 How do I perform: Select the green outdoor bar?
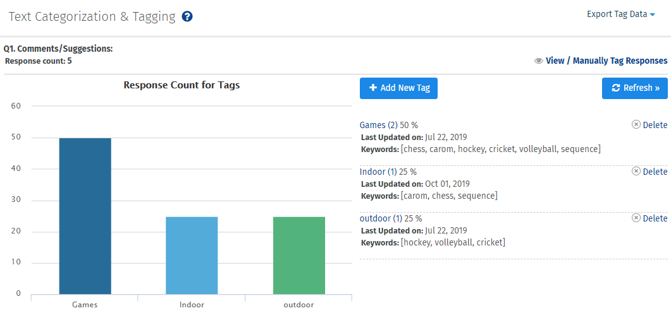(x=299, y=255)
